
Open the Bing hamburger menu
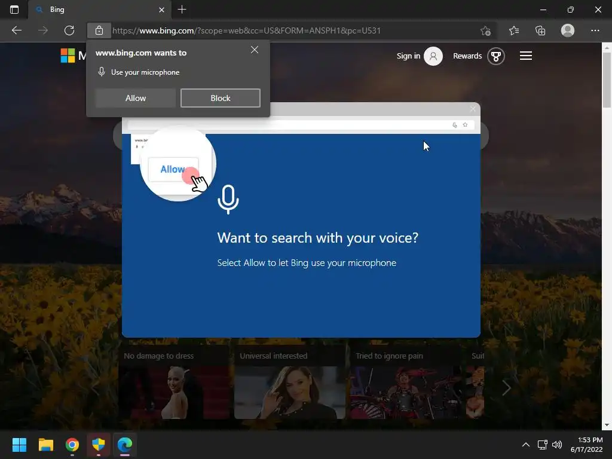pos(526,56)
